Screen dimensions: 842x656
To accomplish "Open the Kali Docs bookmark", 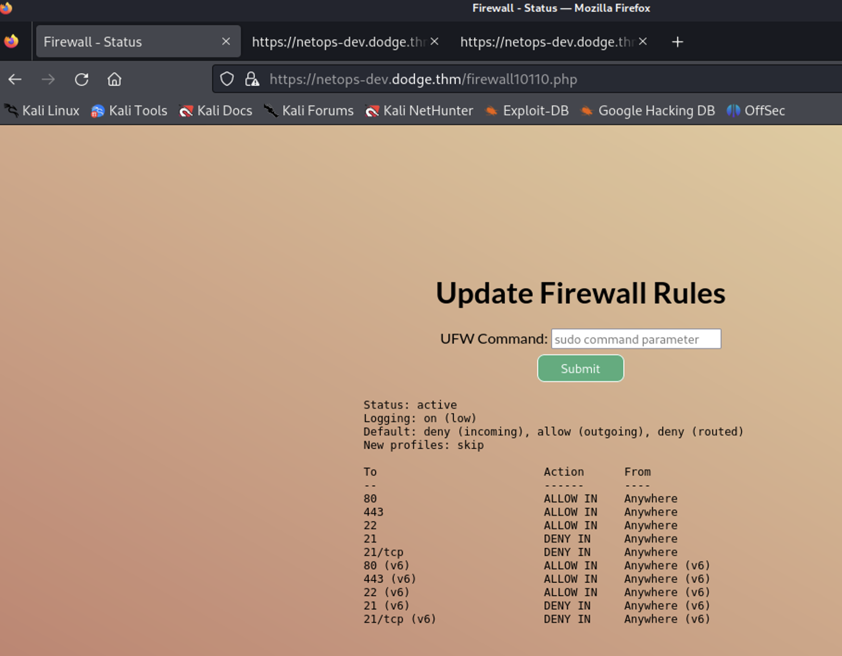I will click(216, 111).
